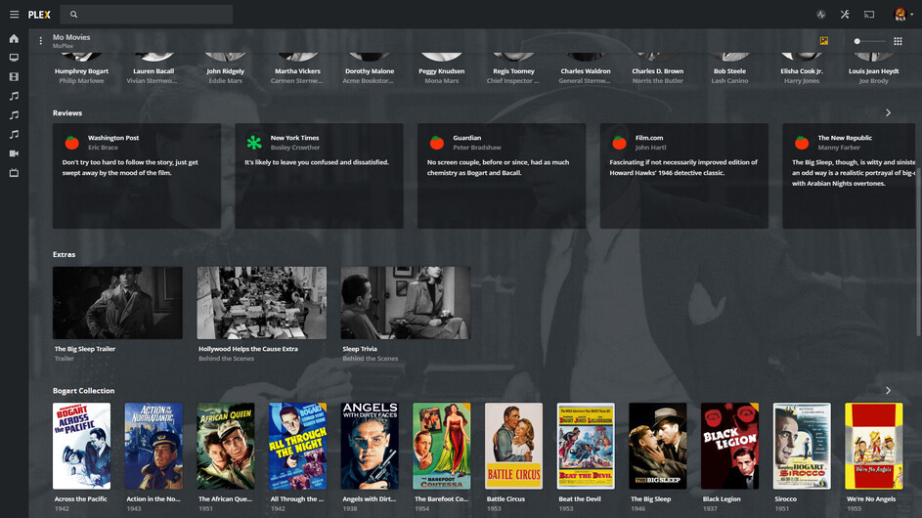The width and height of the screenshot is (922, 518).
Task: Click the Bogart Collection heading
Action: coord(83,390)
